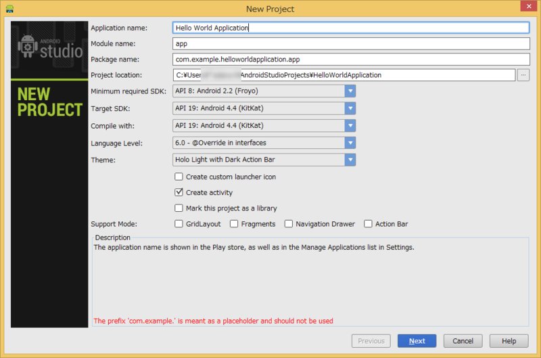
Task: Enable GridLayout support mode
Action: click(179, 224)
